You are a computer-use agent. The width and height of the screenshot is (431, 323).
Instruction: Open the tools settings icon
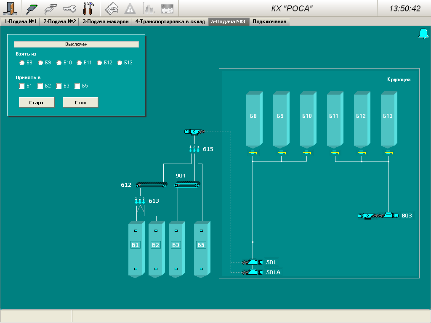88,8
